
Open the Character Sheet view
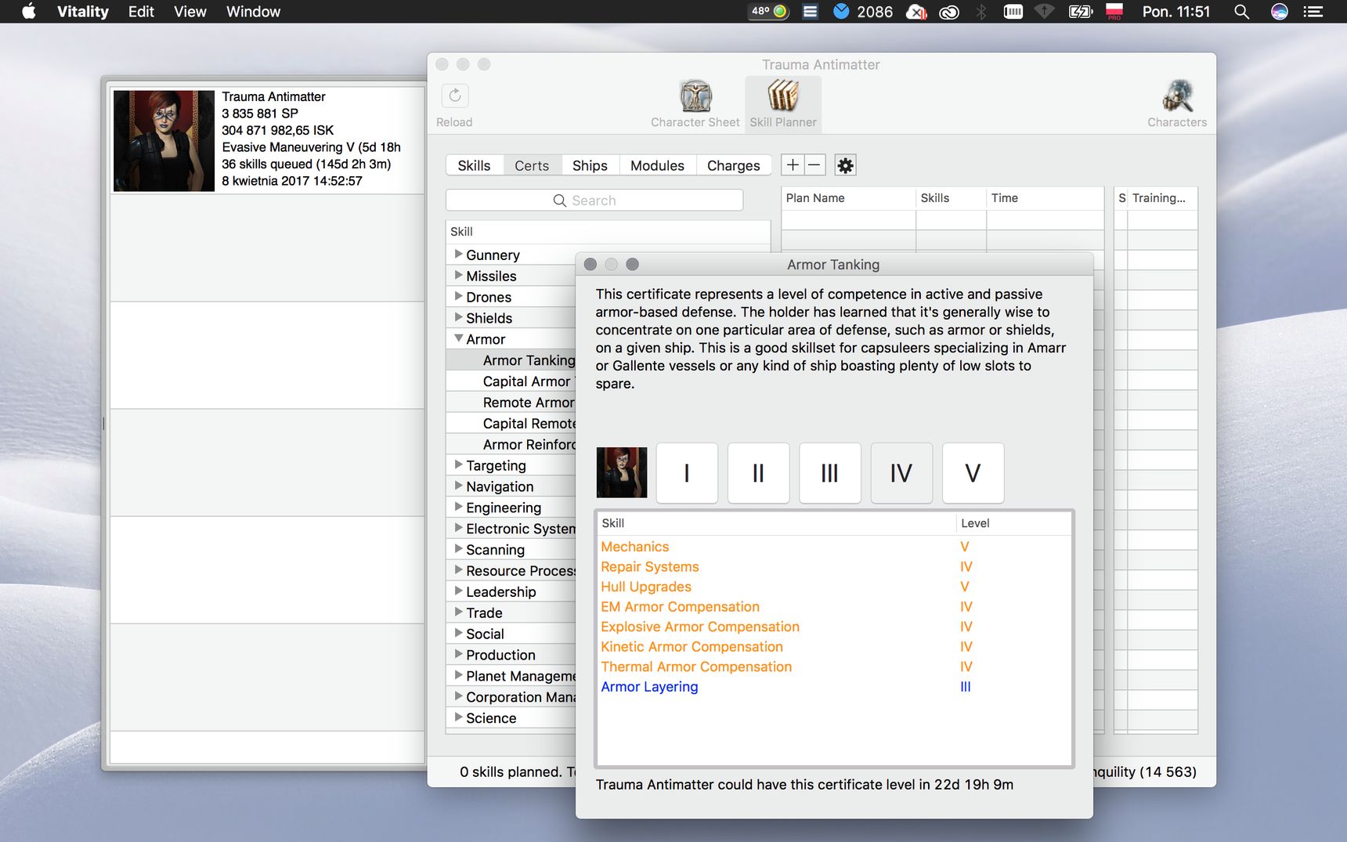tap(695, 104)
